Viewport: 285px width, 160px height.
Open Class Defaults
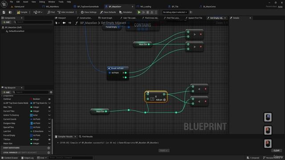point(108,12)
